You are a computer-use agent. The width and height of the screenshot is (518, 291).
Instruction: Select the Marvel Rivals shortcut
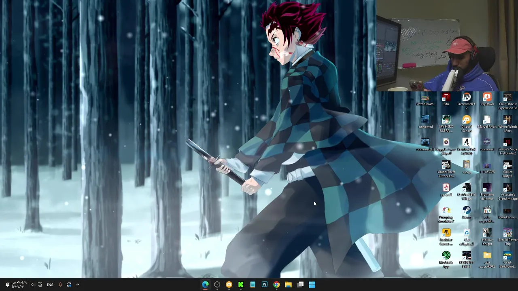[x=487, y=122]
